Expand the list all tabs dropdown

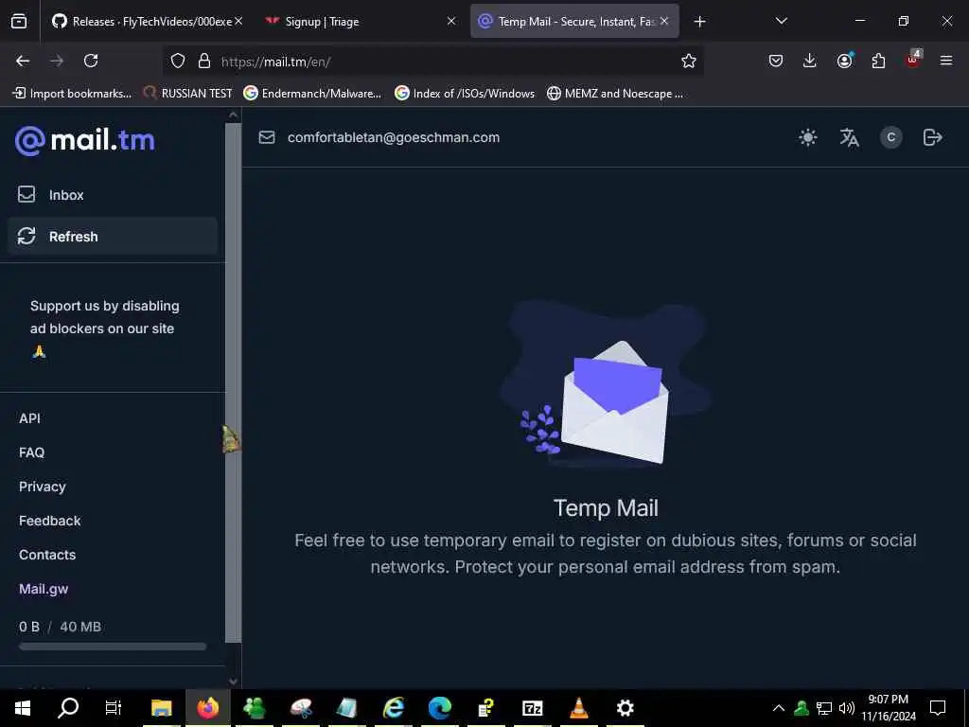click(x=781, y=21)
